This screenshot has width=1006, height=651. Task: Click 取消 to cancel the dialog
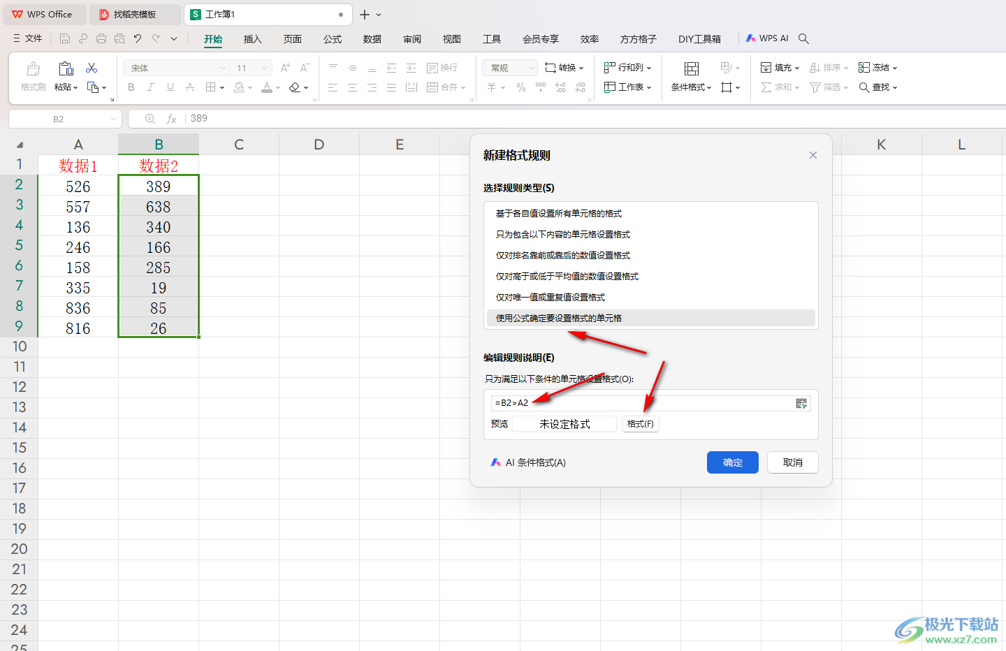click(793, 462)
